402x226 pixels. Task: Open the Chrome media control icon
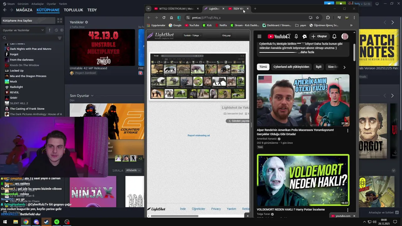click(x=339, y=18)
